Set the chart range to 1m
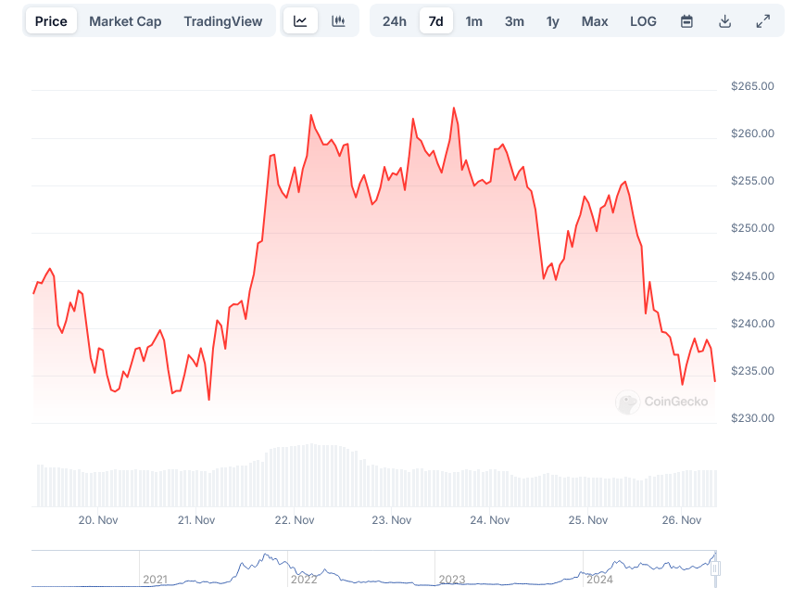Viewport: 793px width, 600px height. tap(473, 21)
